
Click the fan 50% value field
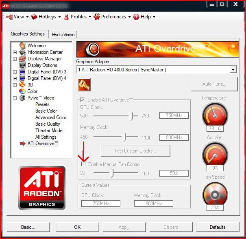coord(174,173)
